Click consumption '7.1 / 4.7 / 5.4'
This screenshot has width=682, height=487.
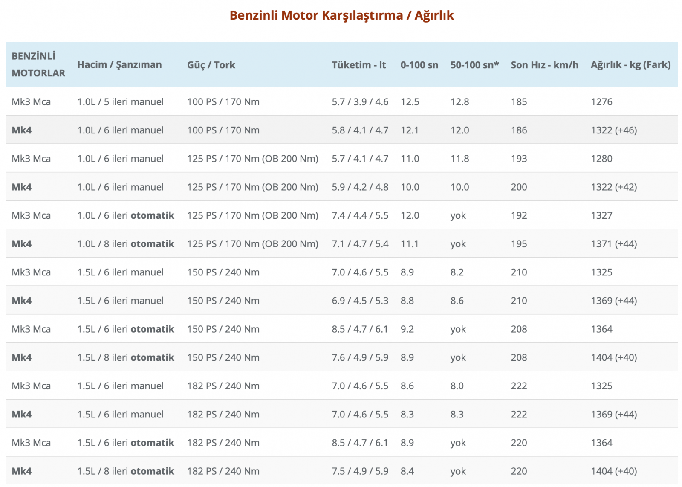click(360, 244)
